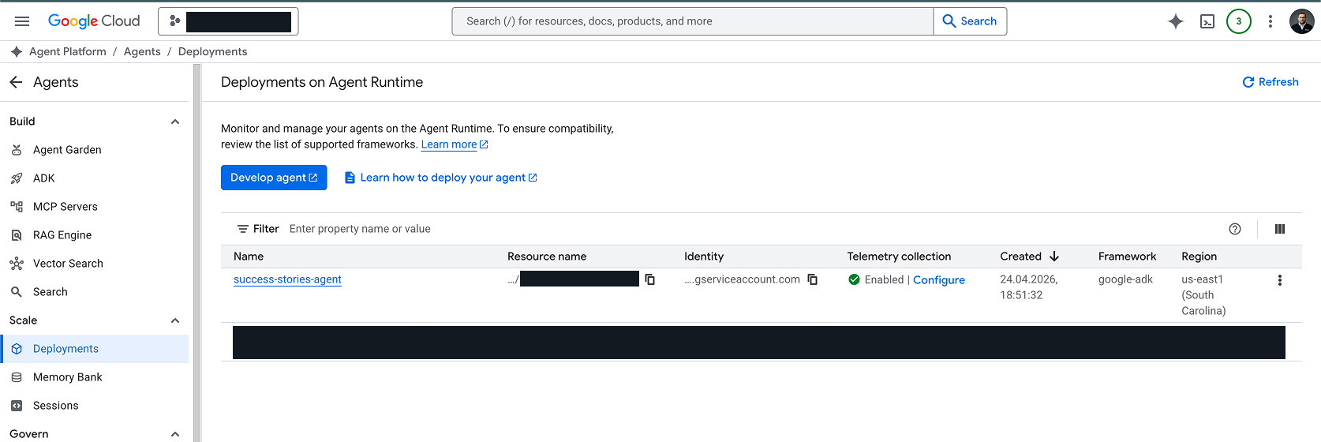Go to Agent Platform breadcrumb
The height and width of the screenshot is (442, 1321).
68,51
